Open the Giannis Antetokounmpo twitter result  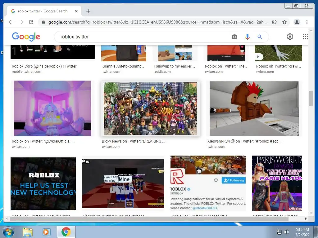click(x=123, y=66)
